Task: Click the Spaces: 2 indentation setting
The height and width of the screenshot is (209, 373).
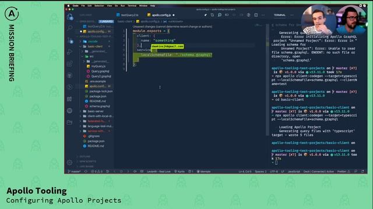Action: tap(261, 171)
